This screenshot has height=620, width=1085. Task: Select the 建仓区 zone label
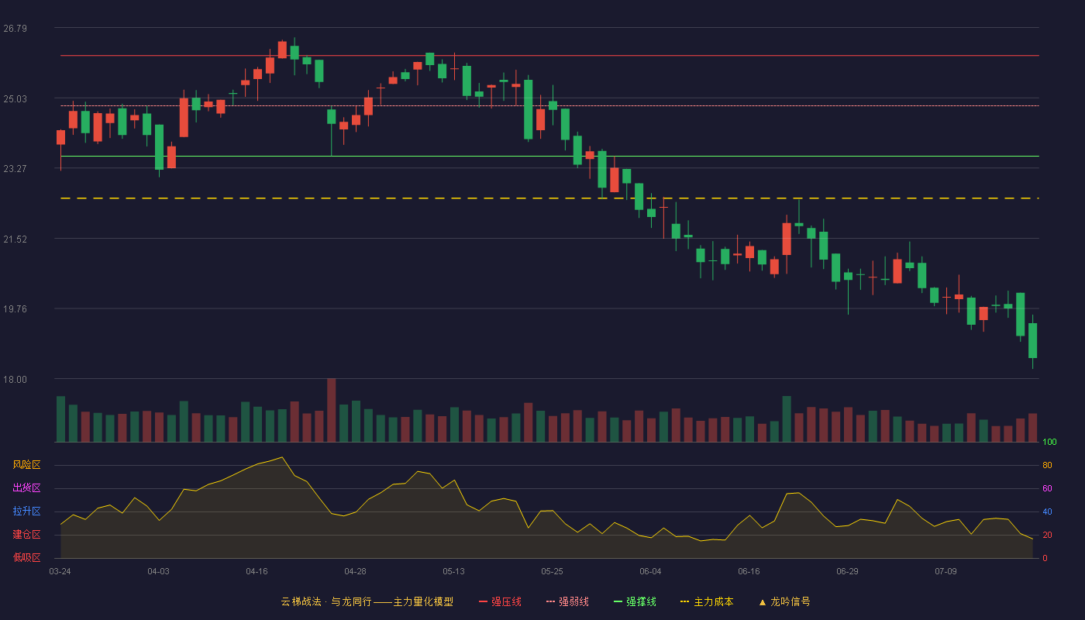point(26,535)
